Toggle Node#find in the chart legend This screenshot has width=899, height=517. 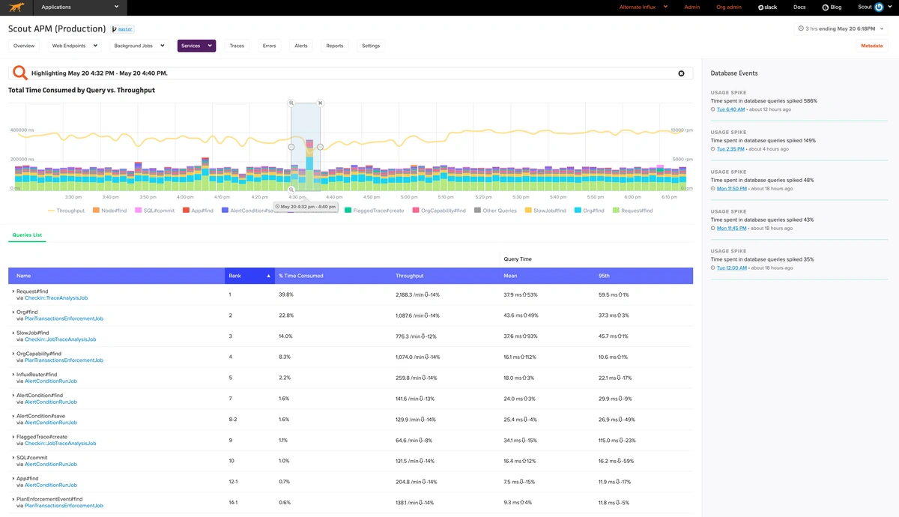[x=109, y=211]
